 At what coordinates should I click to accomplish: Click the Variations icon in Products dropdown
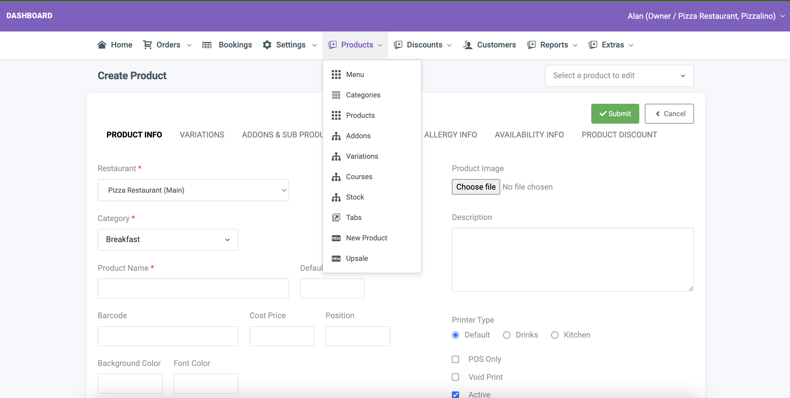pyautogui.click(x=336, y=156)
